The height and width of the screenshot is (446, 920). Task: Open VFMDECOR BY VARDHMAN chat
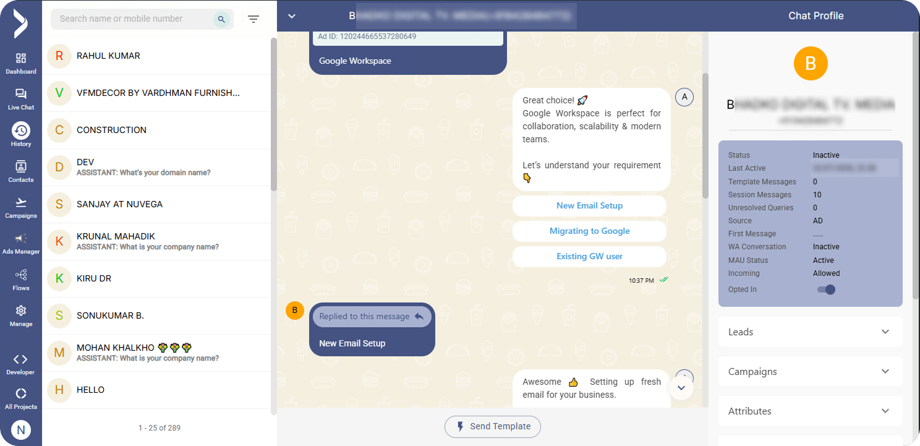coord(156,93)
